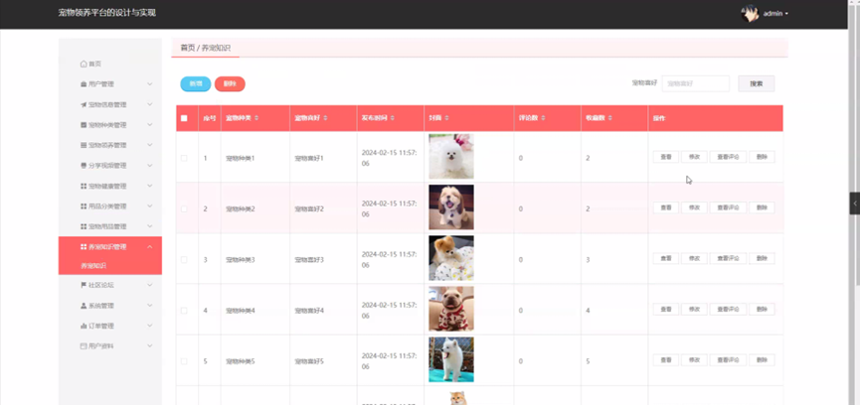Click the home icon beside 首页
This screenshot has height=405, width=860.
(x=84, y=65)
